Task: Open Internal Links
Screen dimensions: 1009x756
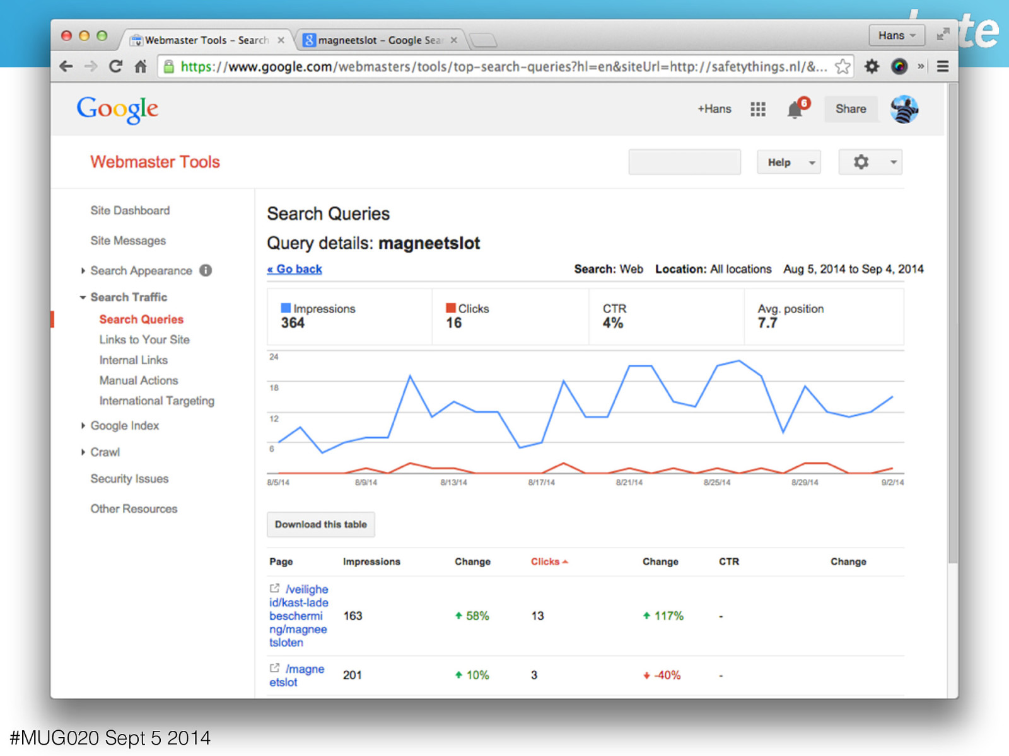Action: (134, 360)
